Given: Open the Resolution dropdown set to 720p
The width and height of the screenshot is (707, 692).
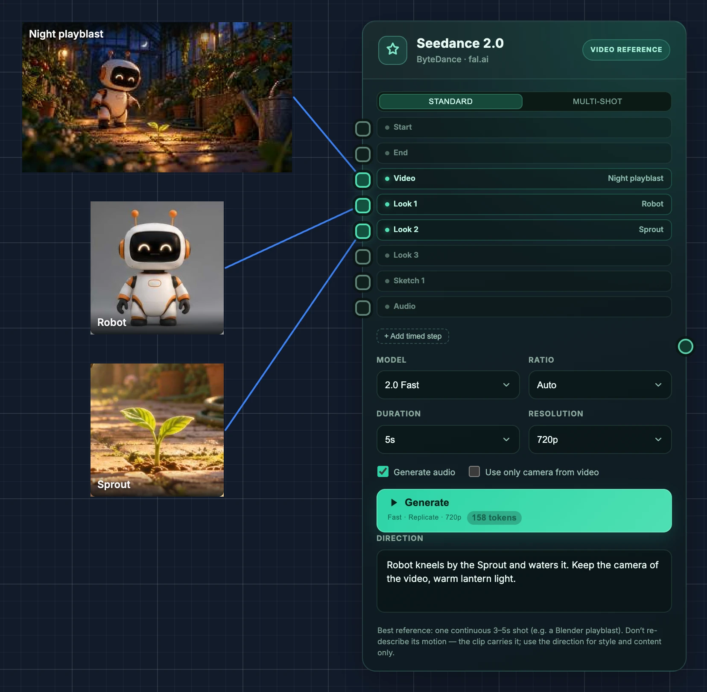Looking at the screenshot, I should click(x=600, y=439).
